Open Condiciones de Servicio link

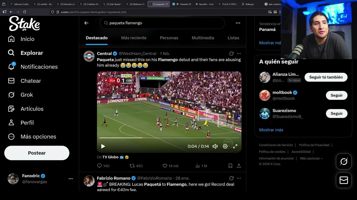276,145
